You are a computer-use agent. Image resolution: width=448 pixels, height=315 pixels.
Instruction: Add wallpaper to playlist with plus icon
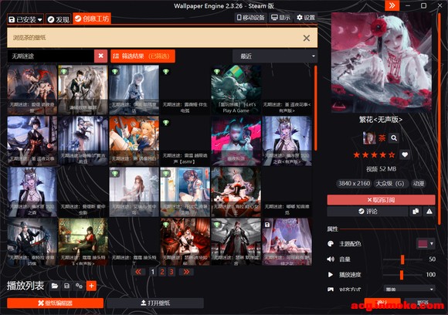point(91,286)
